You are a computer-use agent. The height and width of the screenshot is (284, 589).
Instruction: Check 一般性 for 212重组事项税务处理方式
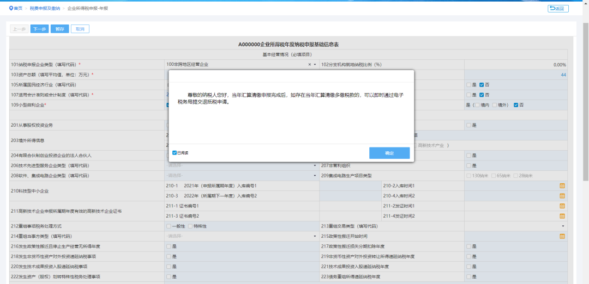(169, 226)
